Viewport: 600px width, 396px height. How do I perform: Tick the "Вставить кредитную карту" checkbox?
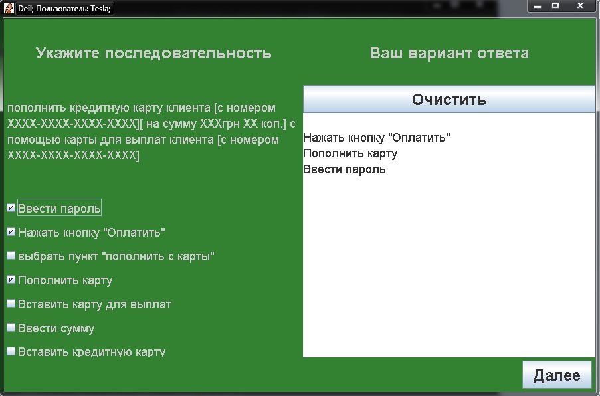point(11,351)
